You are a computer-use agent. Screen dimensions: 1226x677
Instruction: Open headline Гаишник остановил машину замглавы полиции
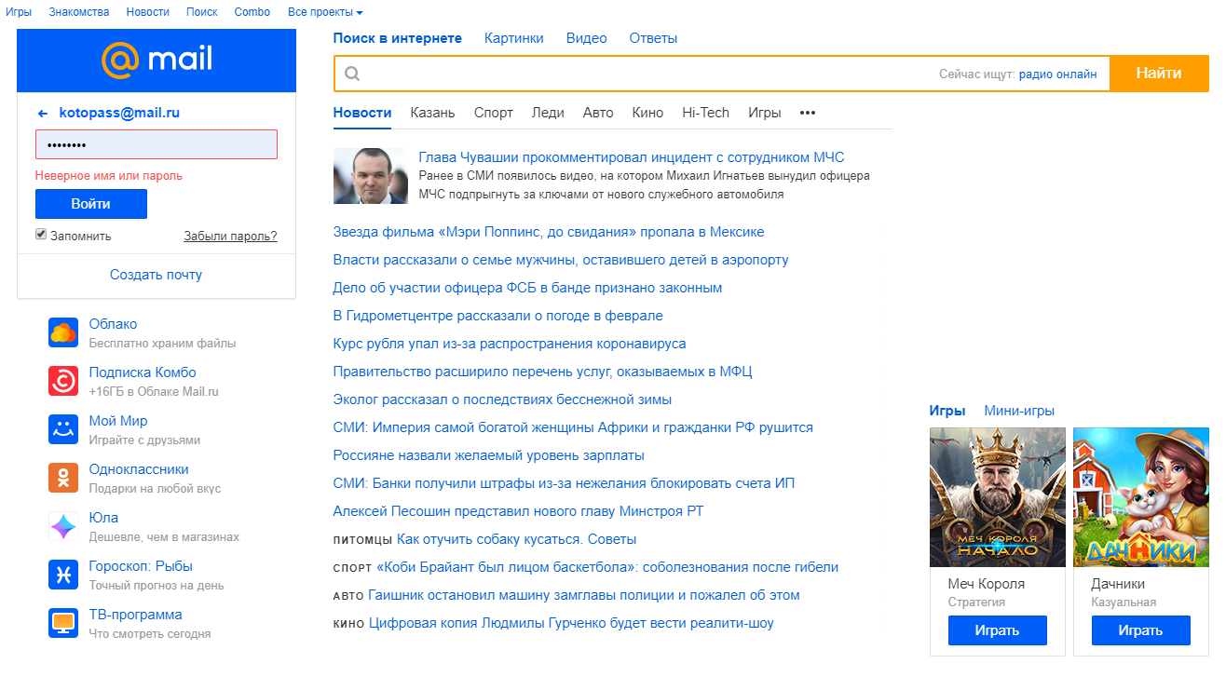pyautogui.click(x=584, y=595)
